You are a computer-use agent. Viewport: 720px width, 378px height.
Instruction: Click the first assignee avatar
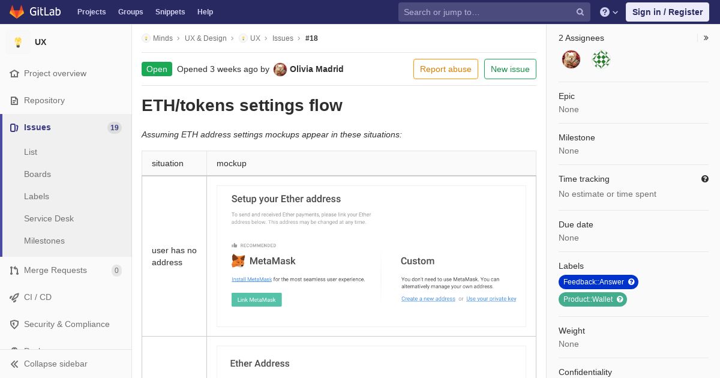coord(571,59)
